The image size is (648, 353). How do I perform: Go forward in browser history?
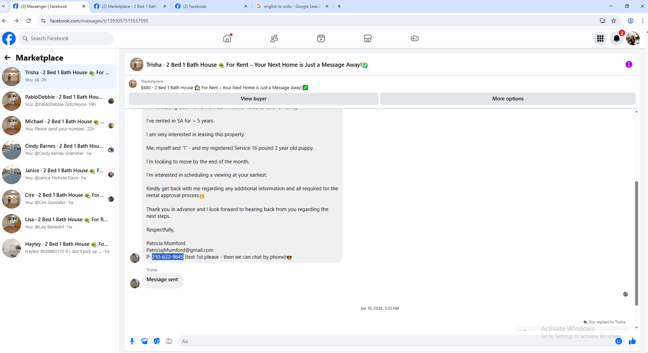(16, 21)
